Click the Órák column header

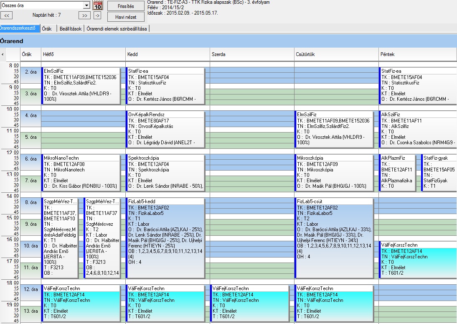(x=30, y=54)
